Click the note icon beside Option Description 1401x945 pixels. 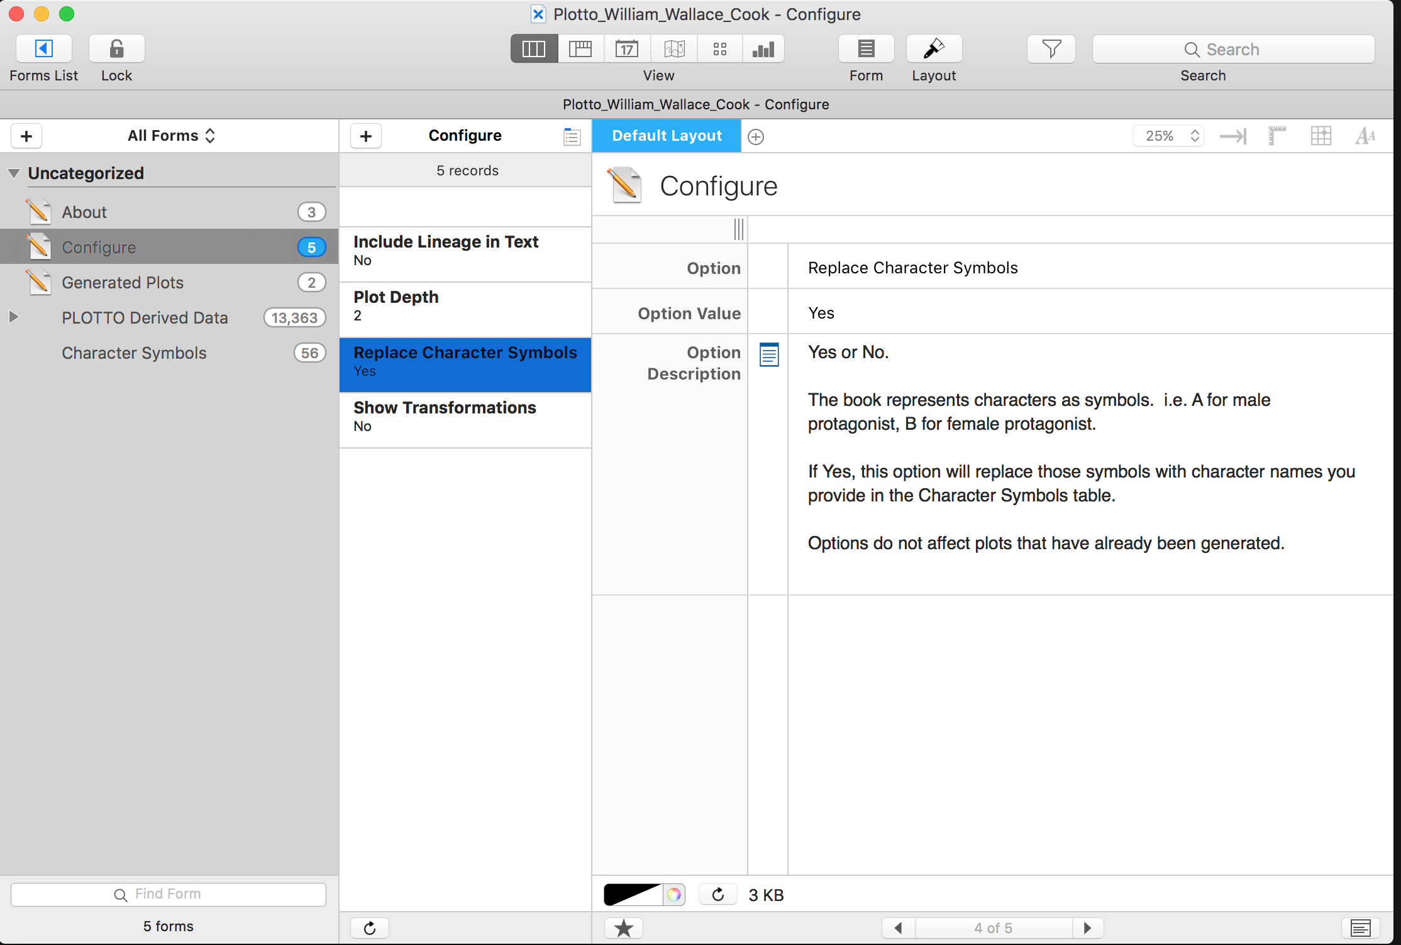[769, 355]
